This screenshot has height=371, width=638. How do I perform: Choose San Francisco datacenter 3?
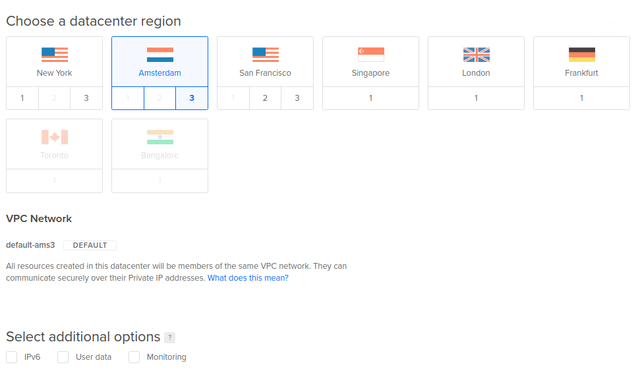point(297,98)
